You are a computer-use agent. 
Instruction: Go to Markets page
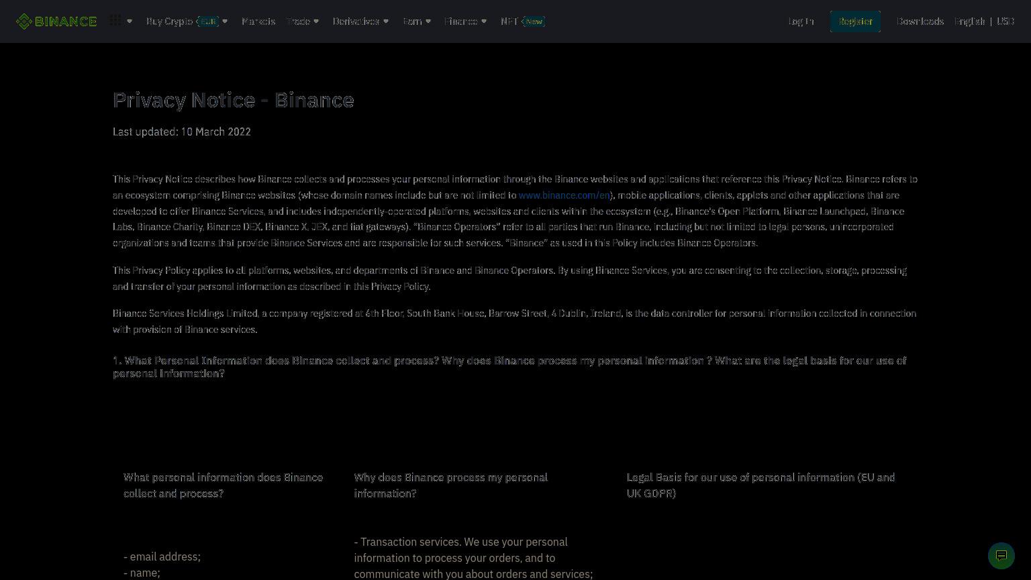coord(258,21)
